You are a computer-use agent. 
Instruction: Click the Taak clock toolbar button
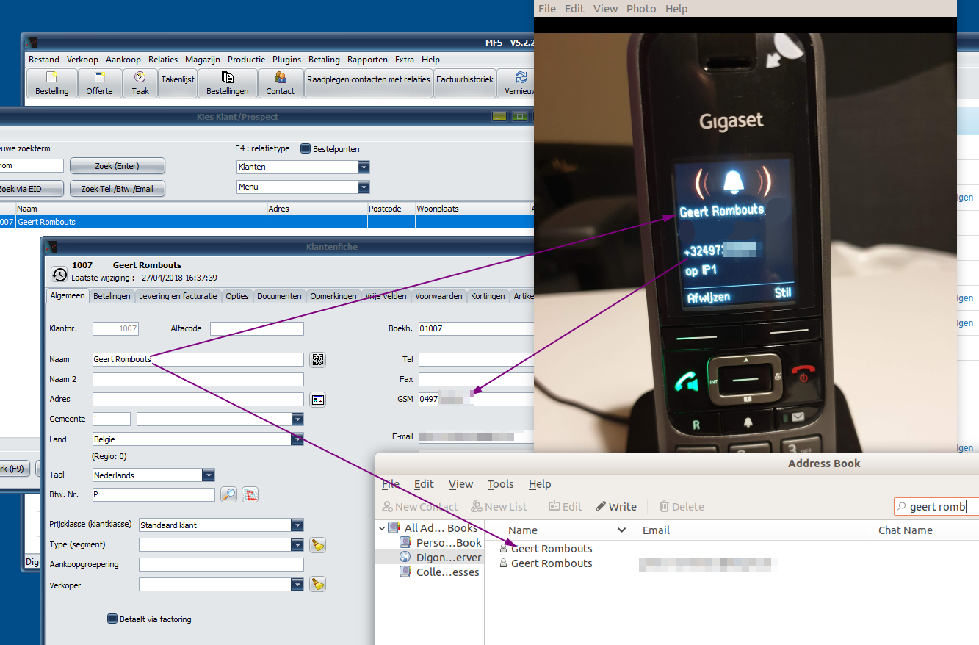(x=140, y=83)
